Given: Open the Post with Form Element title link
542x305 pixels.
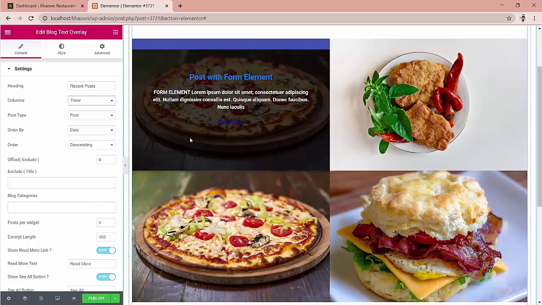Looking at the screenshot, I should 231,77.
